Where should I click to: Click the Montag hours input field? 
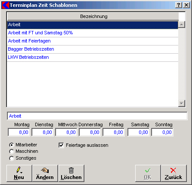pos(19,132)
